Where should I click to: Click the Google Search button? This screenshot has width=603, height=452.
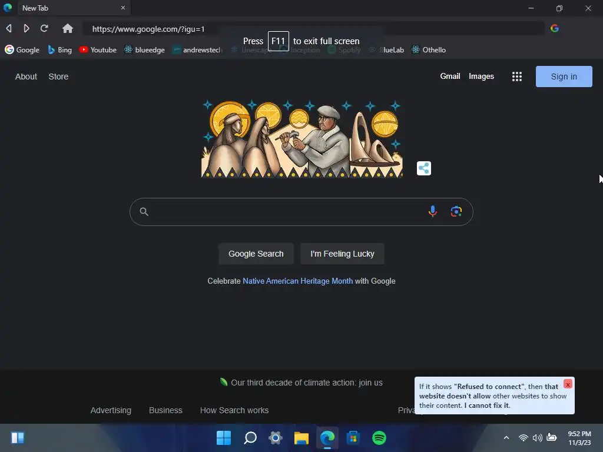(x=256, y=254)
